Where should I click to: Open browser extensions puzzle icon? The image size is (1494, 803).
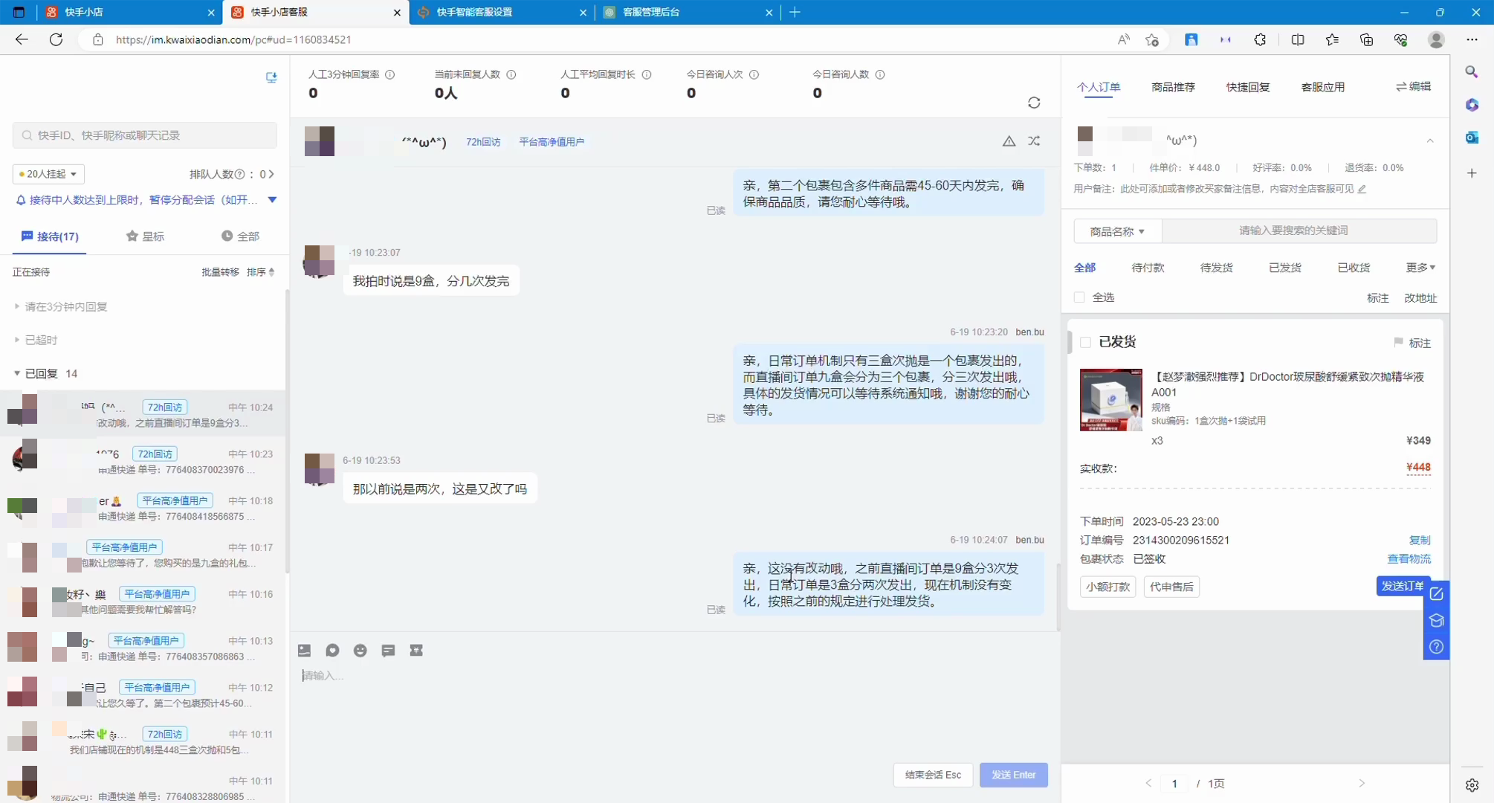tap(1260, 39)
